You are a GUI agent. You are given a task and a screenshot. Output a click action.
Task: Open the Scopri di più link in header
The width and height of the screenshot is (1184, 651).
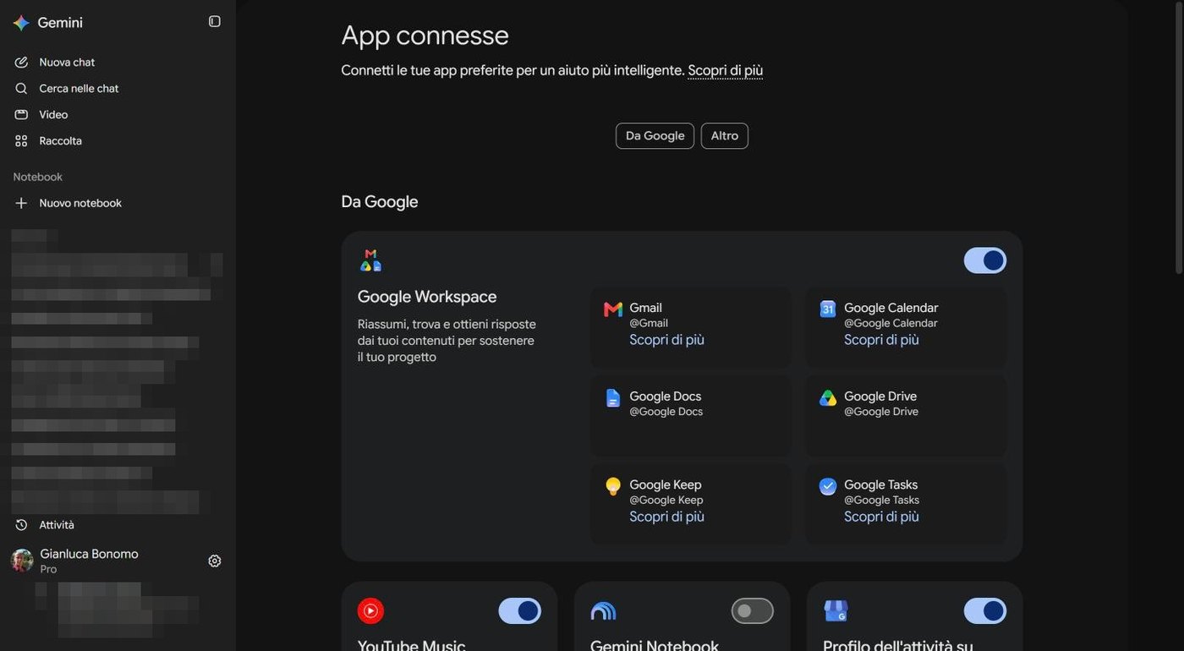tap(725, 70)
